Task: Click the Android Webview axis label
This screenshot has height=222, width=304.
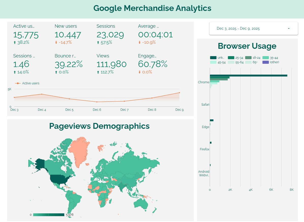Action: 204,173
